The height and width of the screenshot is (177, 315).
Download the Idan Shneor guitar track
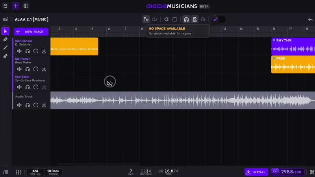44,51
